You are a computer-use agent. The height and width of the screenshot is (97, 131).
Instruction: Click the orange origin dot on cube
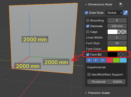point(47,37)
